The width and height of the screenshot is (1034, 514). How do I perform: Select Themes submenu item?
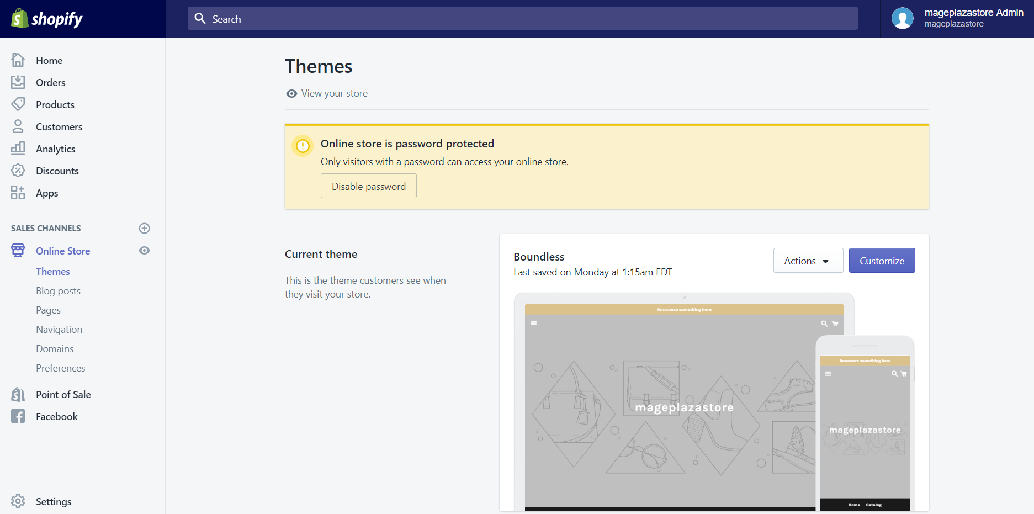(53, 271)
